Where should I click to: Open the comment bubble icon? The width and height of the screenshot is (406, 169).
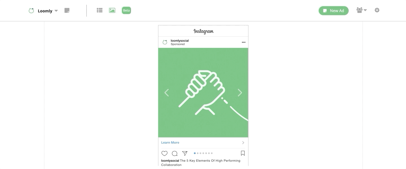point(174,153)
